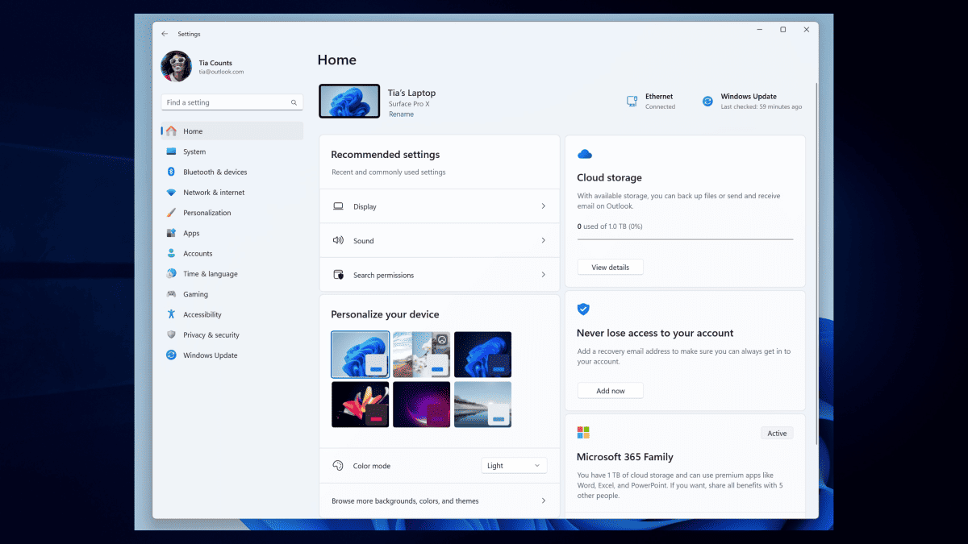
Task: Click the Accessibility figure icon
Action: click(x=171, y=314)
